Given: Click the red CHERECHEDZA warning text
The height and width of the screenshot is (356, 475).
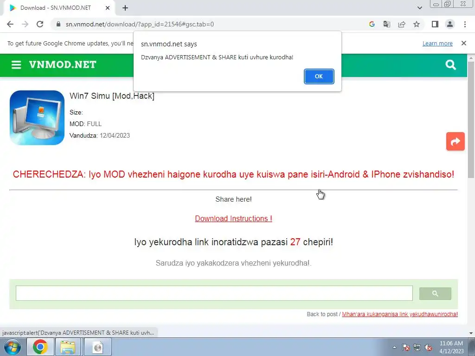Looking at the screenshot, I should point(234,174).
